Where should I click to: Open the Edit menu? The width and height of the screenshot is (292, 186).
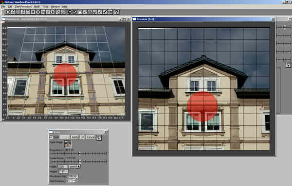pyautogui.click(x=10, y=7)
